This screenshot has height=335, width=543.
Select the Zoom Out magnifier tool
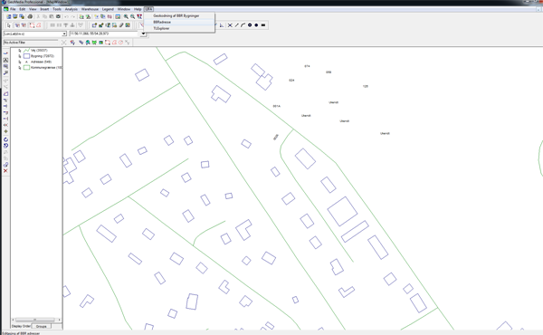click(133, 16)
